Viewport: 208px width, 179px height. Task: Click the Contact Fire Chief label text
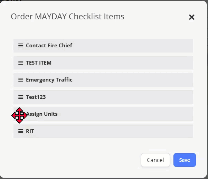(x=49, y=46)
